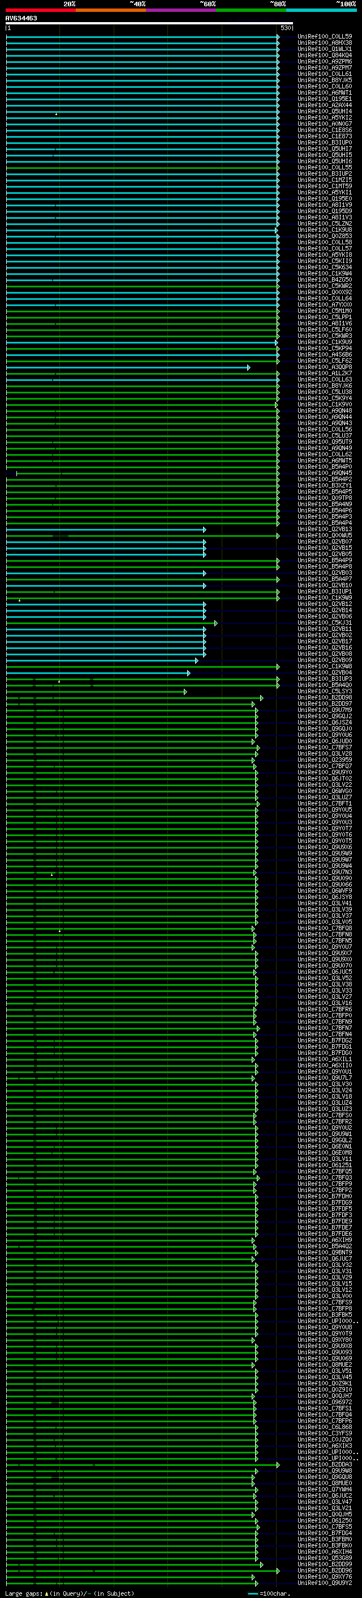Click the green ~80% identity legend bar
The image size is (362, 1598).
click(251, 10)
